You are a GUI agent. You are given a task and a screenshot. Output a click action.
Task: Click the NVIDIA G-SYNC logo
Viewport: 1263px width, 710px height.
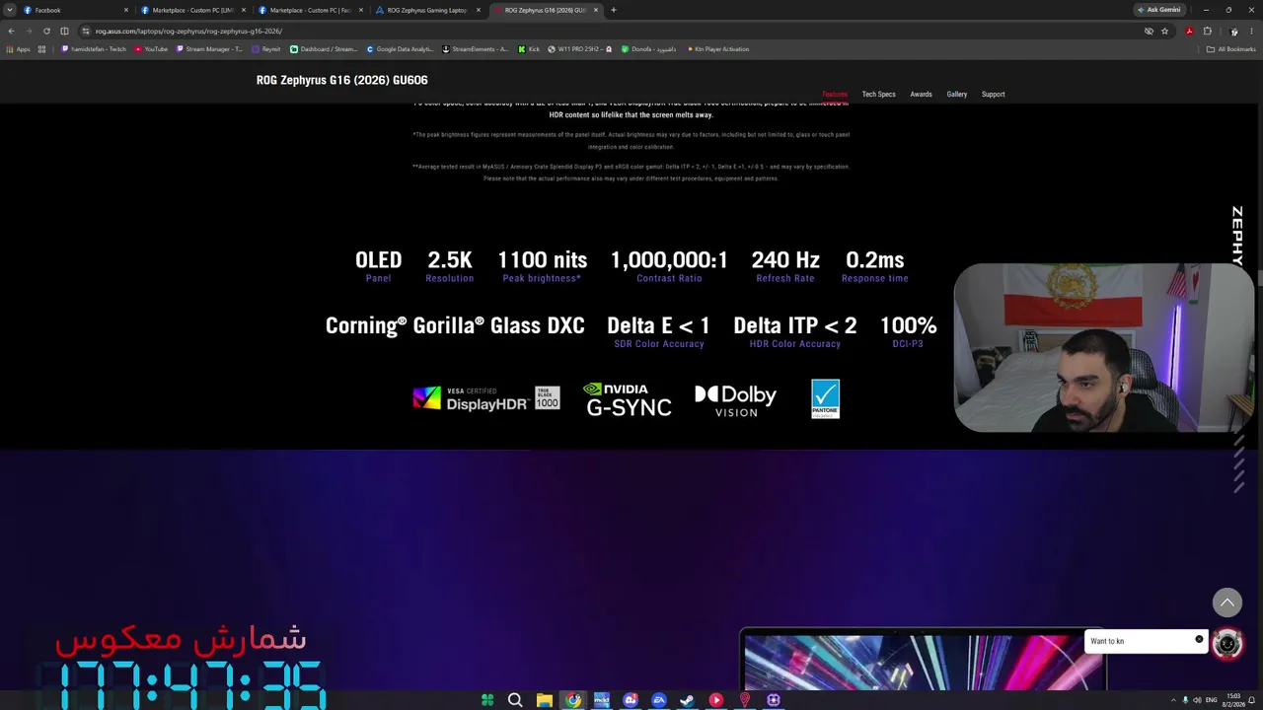tap(628, 399)
